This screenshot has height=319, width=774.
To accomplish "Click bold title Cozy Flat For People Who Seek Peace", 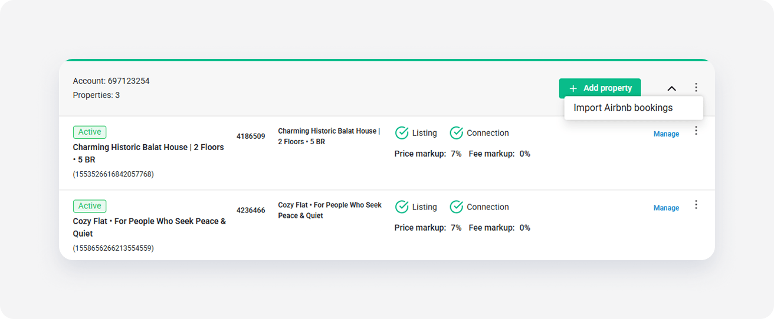I will click(x=149, y=228).
